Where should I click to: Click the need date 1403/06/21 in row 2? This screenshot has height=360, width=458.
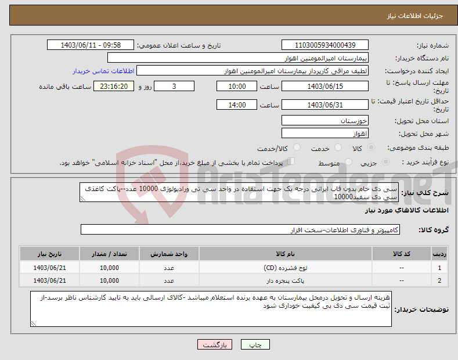pyautogui.click(x=50, y=280)
